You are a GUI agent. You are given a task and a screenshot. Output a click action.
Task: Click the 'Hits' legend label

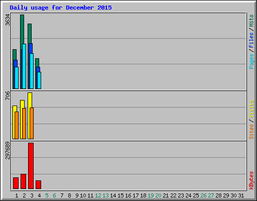pos(251,21)
